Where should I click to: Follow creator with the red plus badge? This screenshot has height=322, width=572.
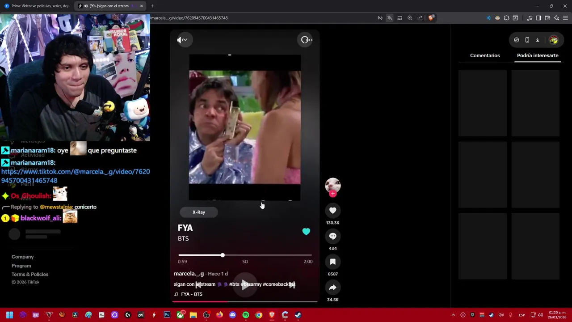pyautogui.click(x=332, y=194)
